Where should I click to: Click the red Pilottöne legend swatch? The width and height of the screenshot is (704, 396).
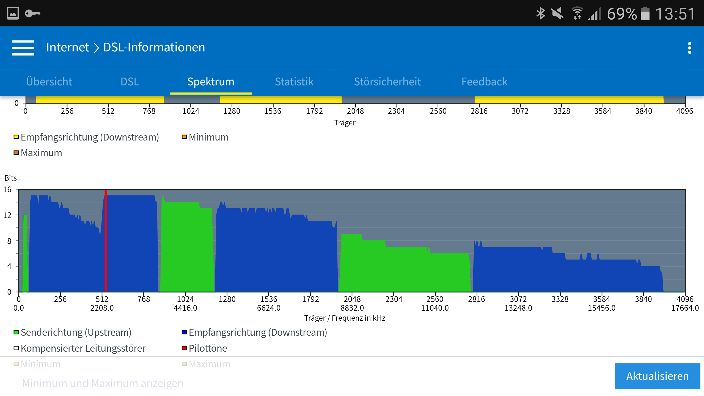click(x=184, y=348)
